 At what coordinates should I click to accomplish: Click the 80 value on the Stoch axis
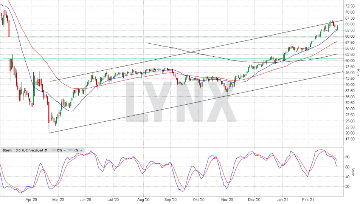[347, 157]
